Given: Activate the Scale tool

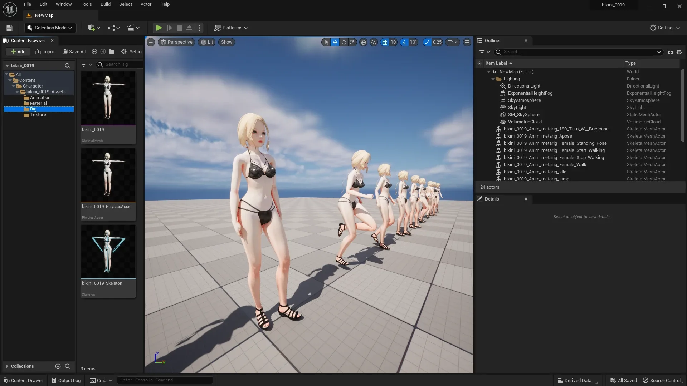Looking at the screenshot, I should pyautogui.click(x=352, y=42).
